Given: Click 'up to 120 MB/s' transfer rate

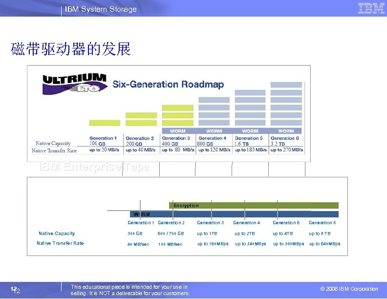Looking at the screenshot, I should [x=214, y=150].
